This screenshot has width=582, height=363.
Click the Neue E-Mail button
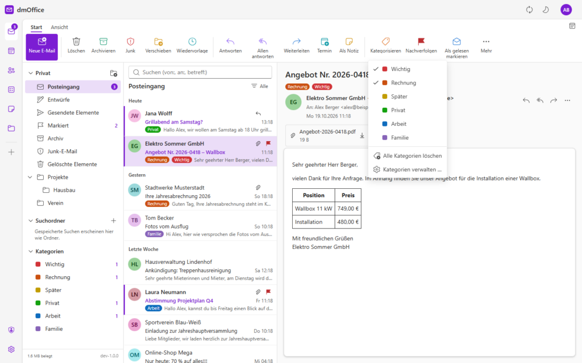point(41,47)
